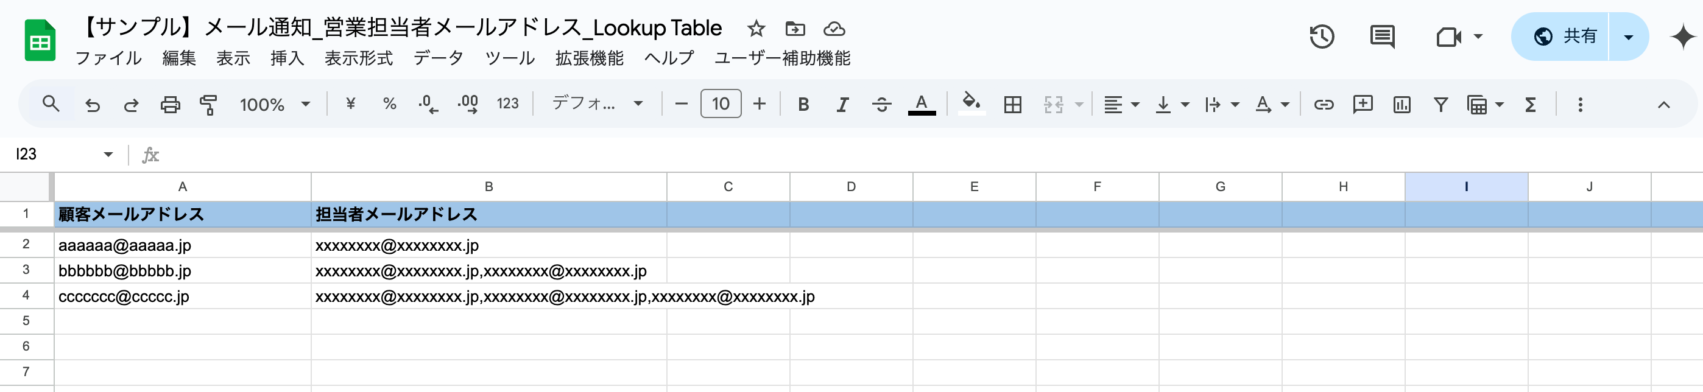Activate the paint format tool
Image resolution: width=1703 pixels, height=392 pixels.
(208, 105)
